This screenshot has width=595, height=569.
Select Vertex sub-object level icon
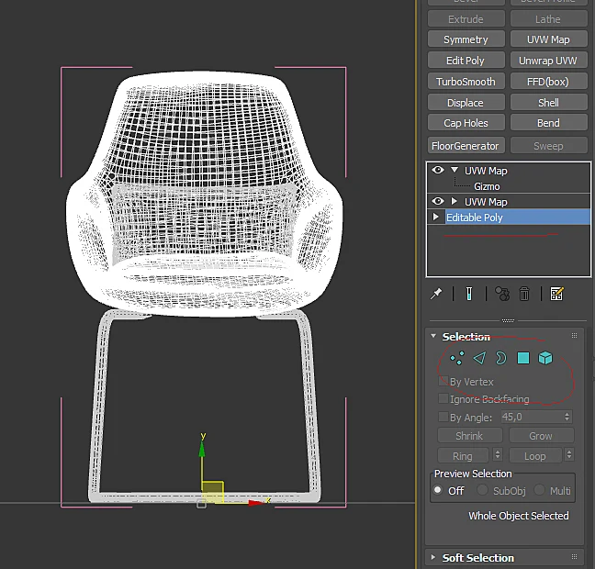click(457, 358)
